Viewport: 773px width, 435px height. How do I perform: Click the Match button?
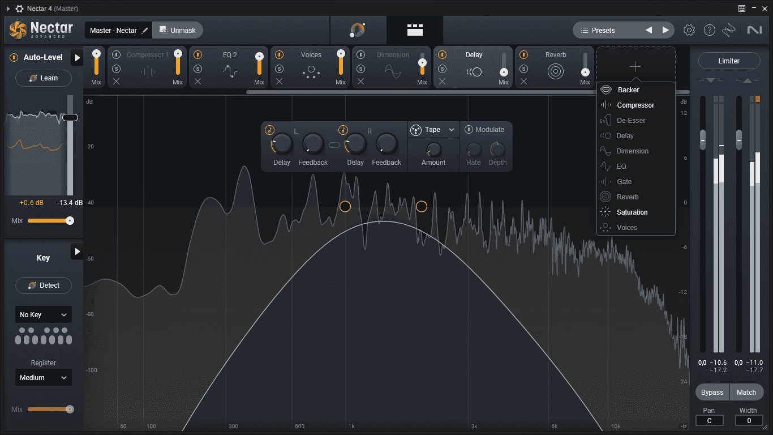point(746,392)
